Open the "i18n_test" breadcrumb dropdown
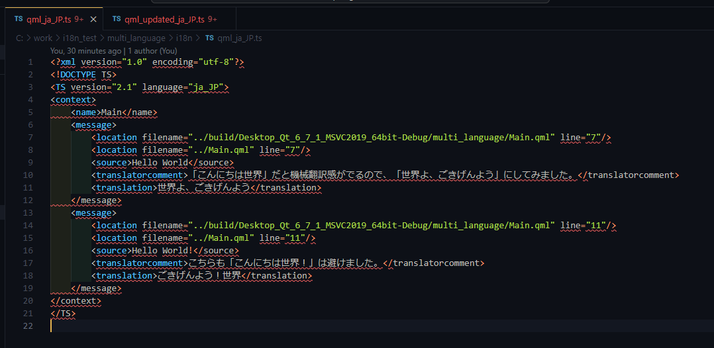 (79, 38)
